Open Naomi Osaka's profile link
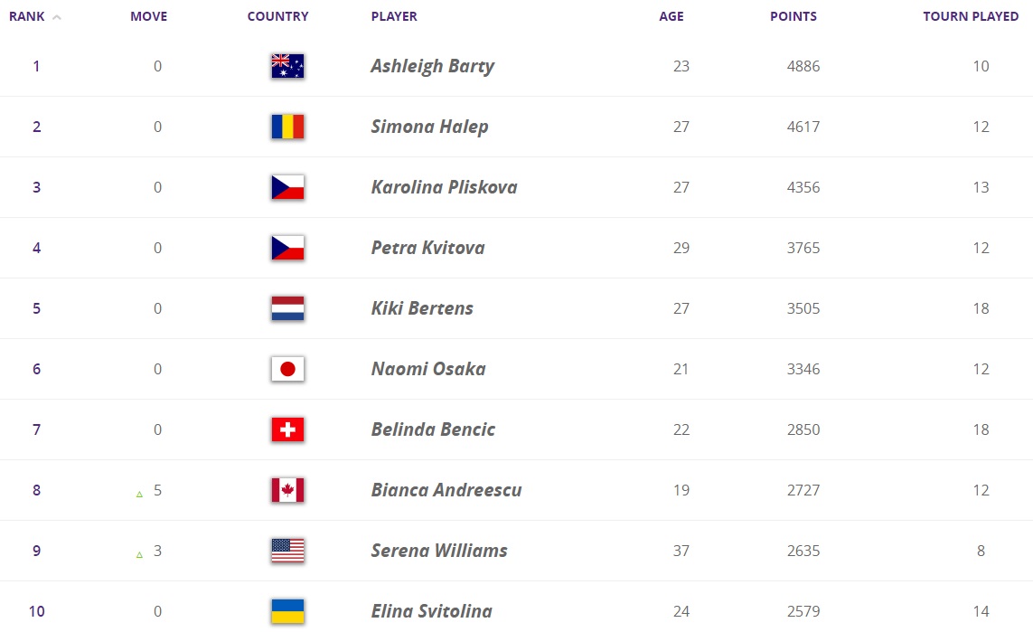 pos(427,369)
